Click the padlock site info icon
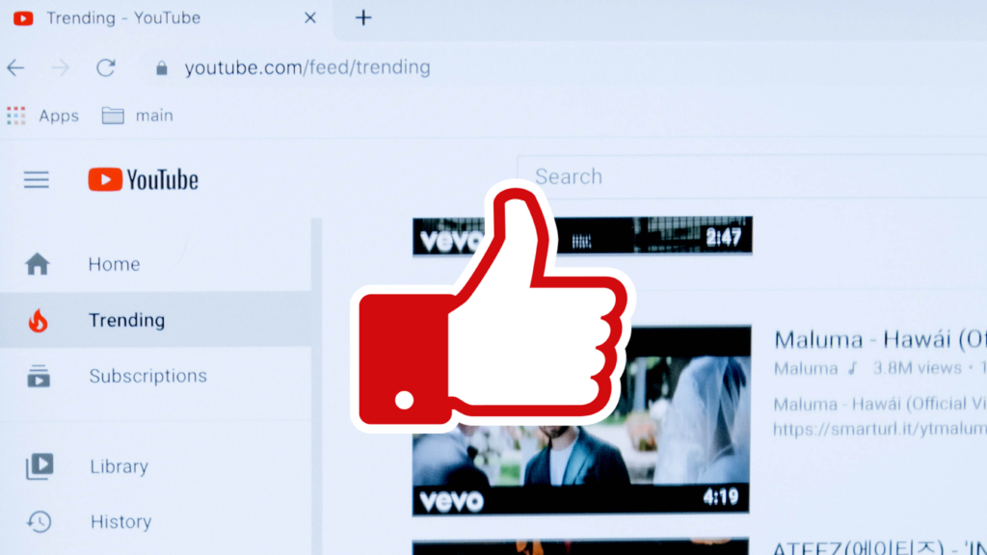The width and height of the screenshot is (987, 555). click(x=162, y=68)
